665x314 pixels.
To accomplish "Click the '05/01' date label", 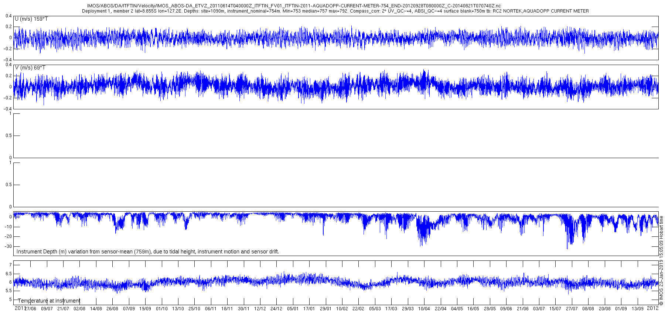I will click(x=293, y=309).
